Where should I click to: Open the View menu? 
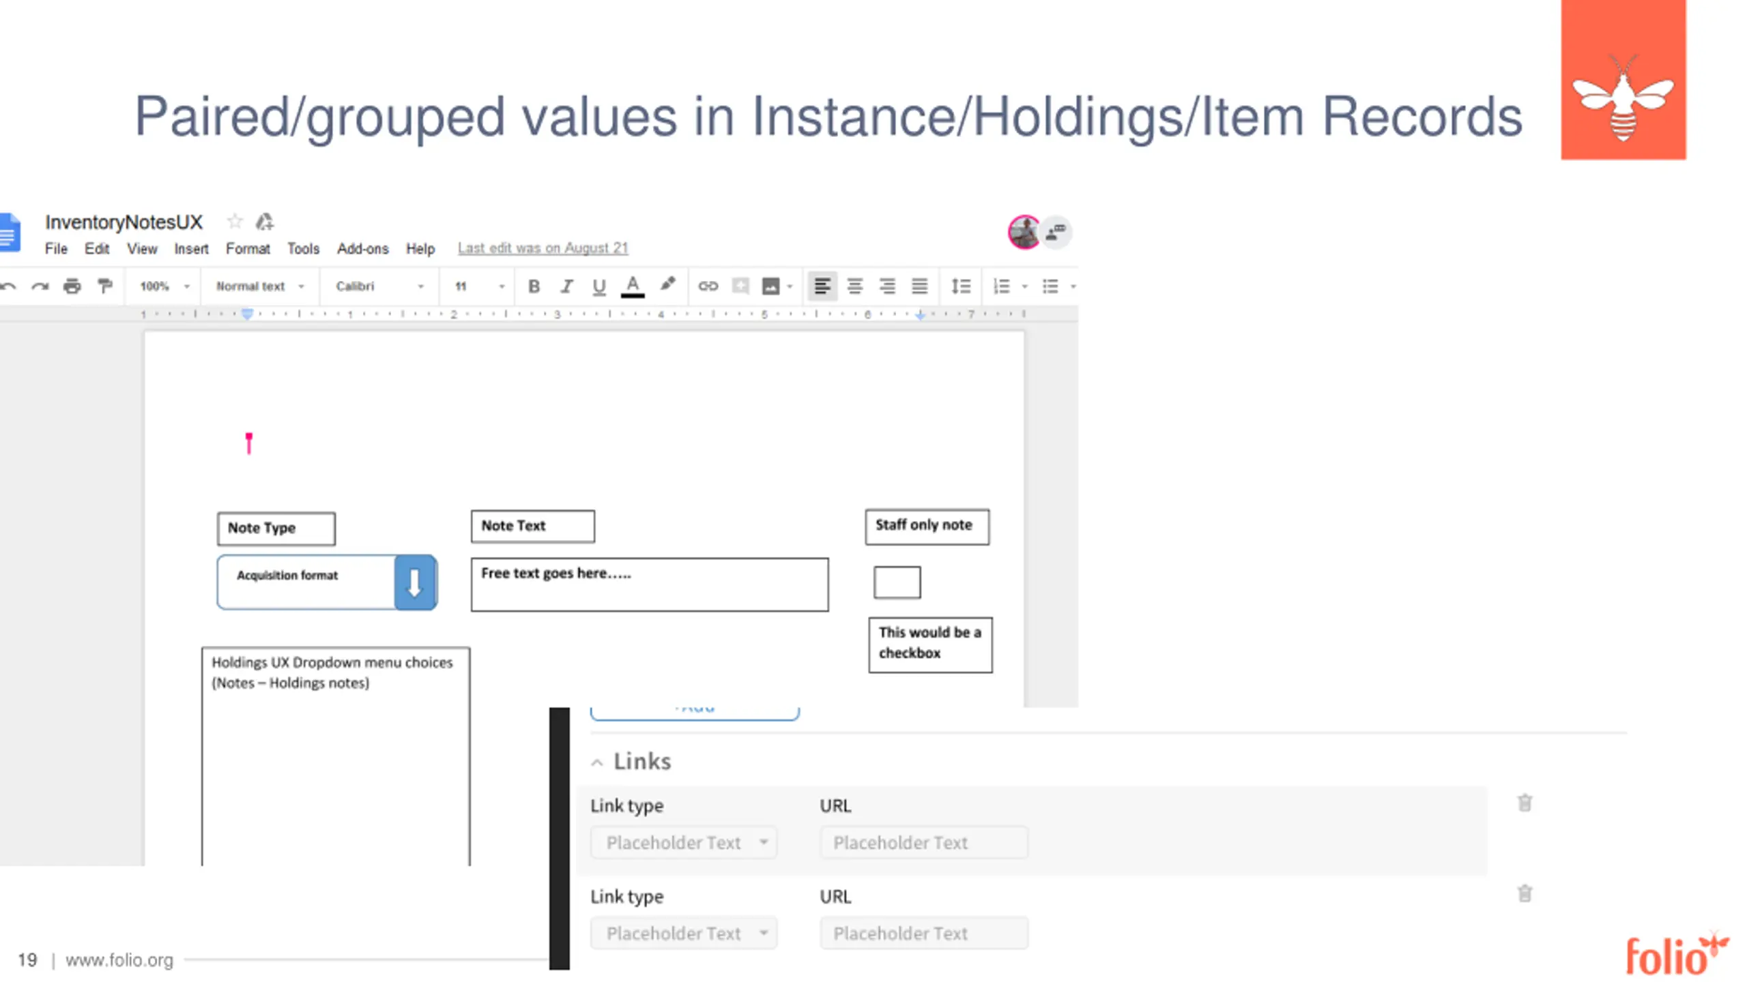pyautogui.click(x=142, y=249)
